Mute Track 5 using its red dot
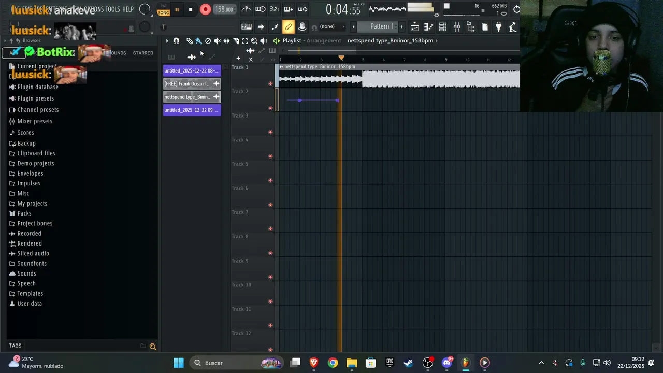 coord(270,180)
